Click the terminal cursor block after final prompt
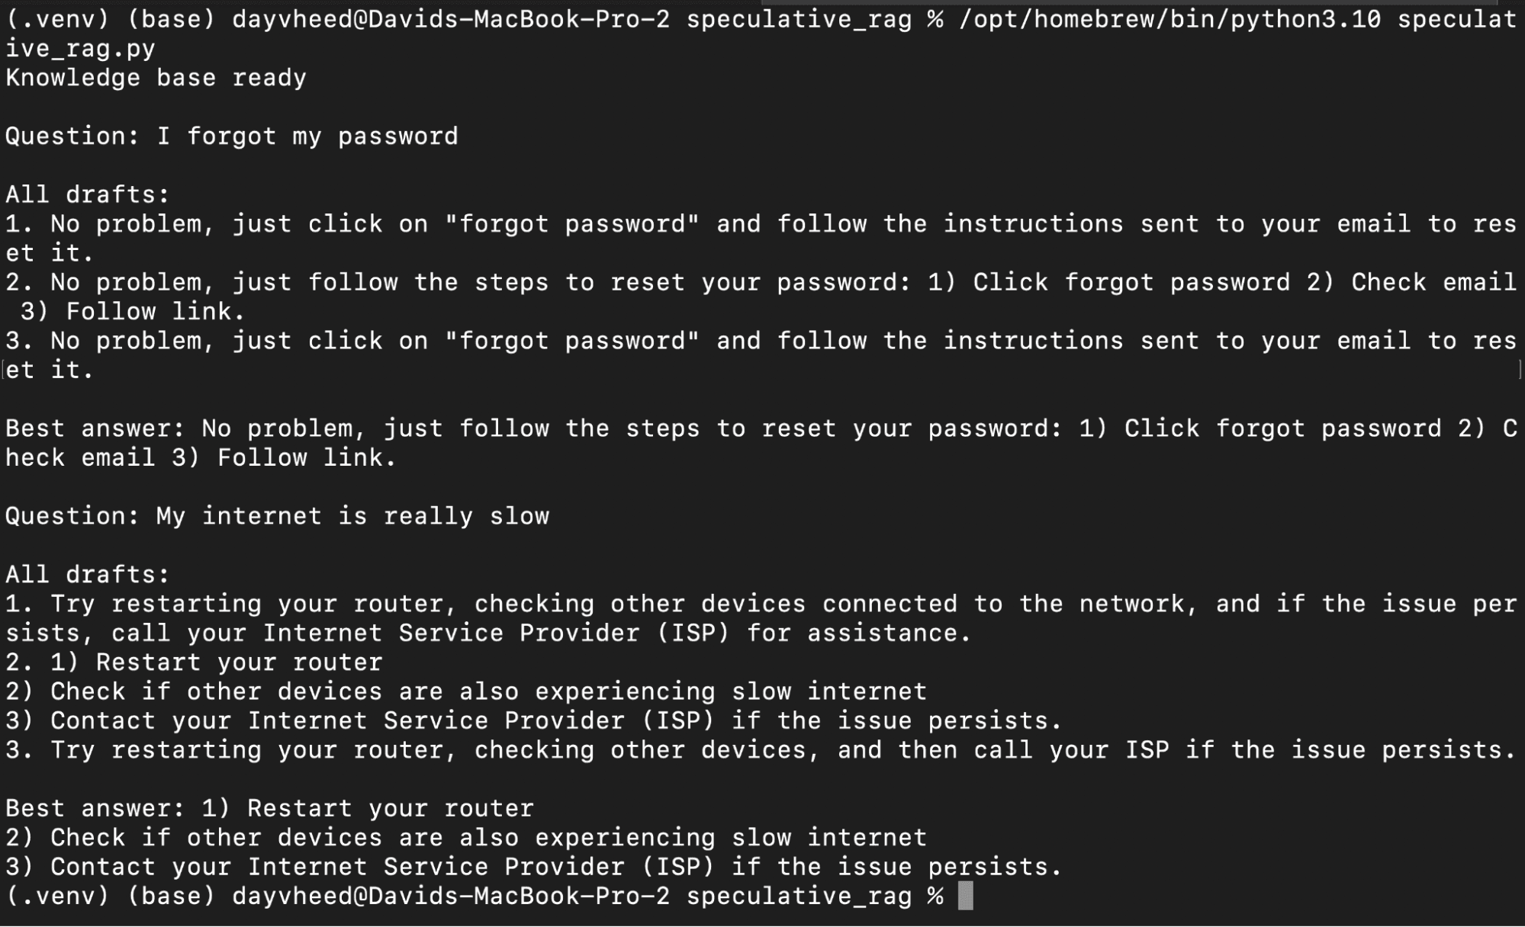Screen dimensions: 1525x927 pos(965,896)
